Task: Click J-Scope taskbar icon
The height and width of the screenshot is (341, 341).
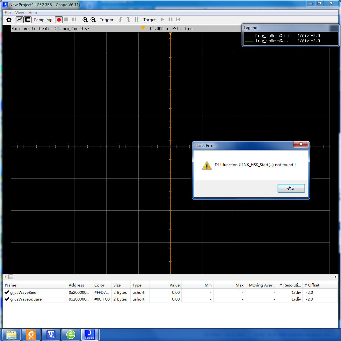Action: click(x=90, y=335)
